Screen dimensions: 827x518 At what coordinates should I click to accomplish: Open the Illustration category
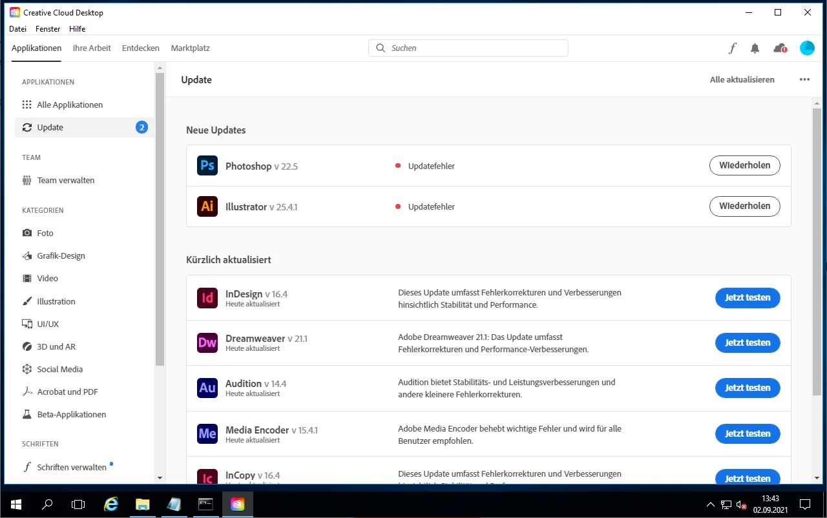84,301
